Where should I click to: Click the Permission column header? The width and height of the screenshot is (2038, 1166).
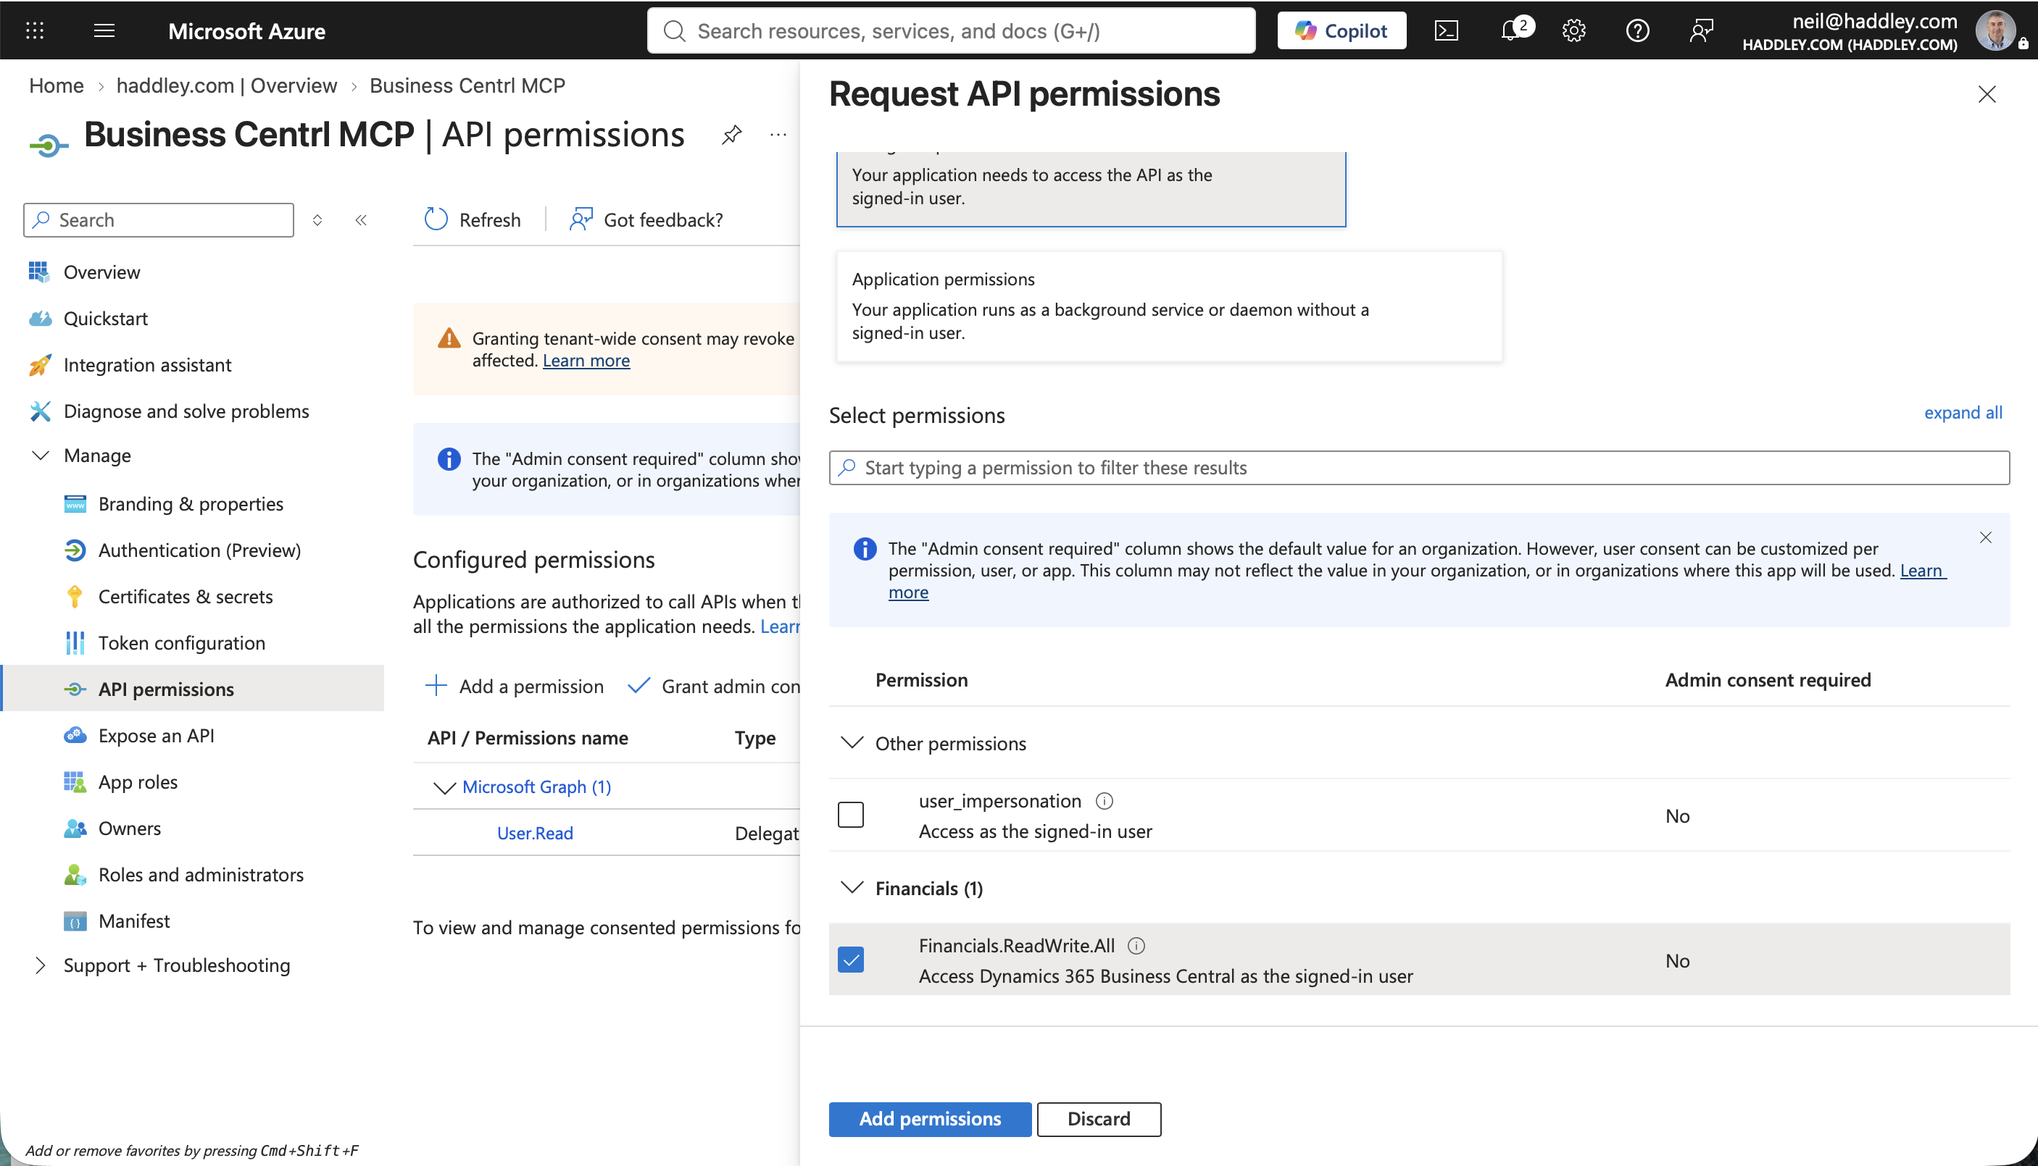[x=922, y=680]
